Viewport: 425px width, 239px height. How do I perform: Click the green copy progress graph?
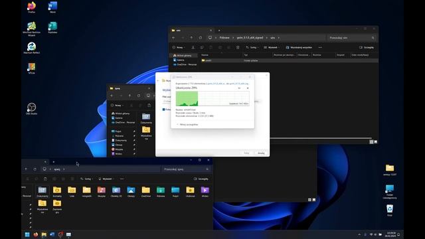[212, 98]
